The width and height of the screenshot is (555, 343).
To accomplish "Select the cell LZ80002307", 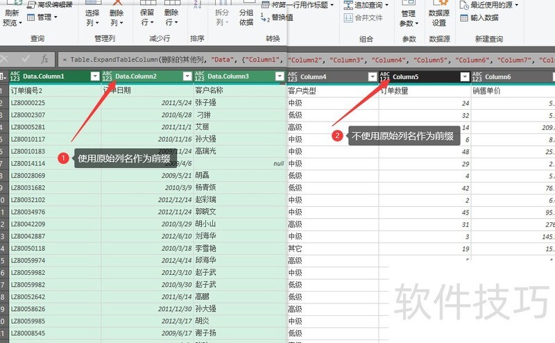I will pos(55,115).
